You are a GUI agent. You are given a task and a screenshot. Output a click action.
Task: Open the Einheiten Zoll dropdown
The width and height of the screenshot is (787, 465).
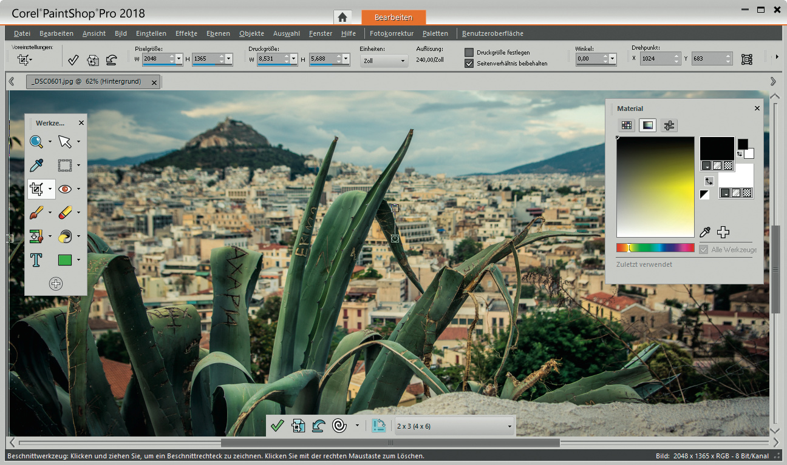coord(384,61)
